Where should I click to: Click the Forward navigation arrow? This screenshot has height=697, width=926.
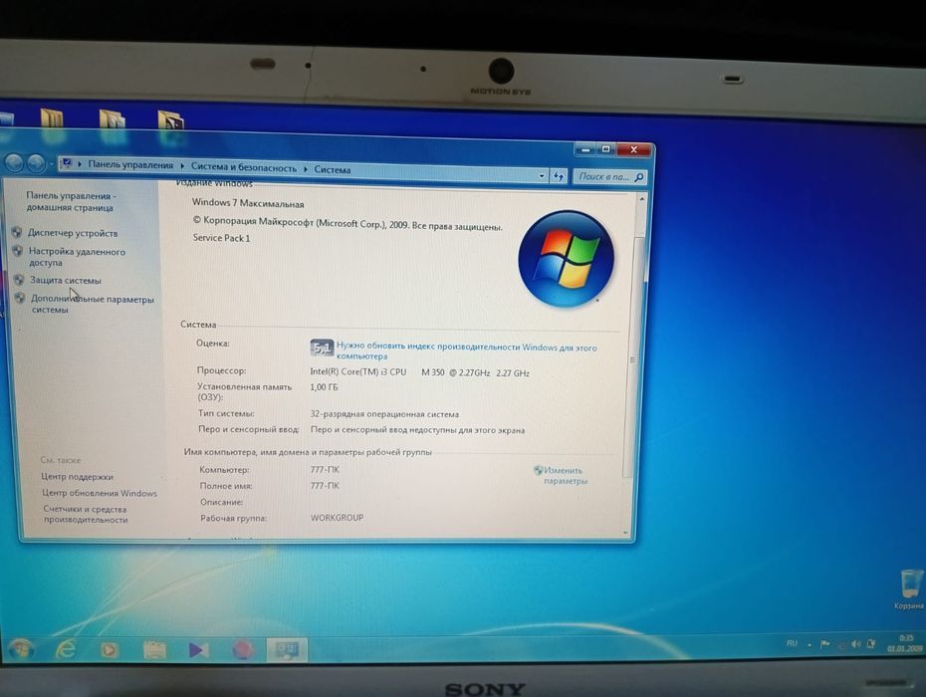click(36, 162)
